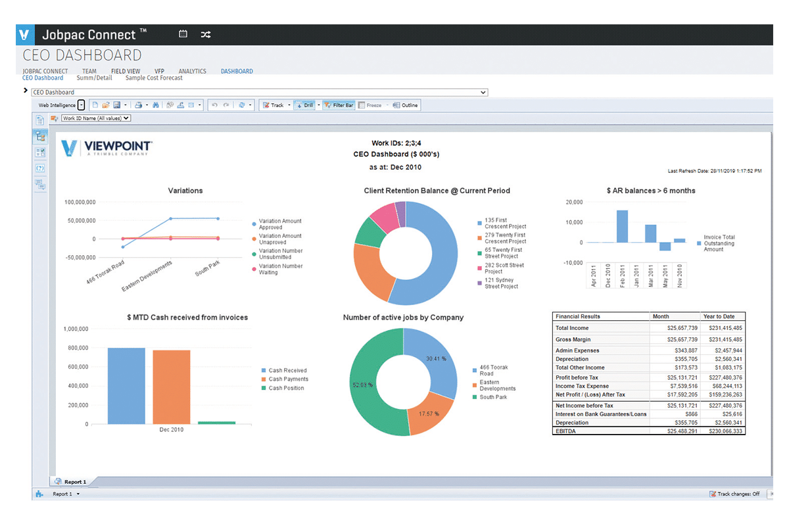Click the South Park legend swatch
Image resolution: width=789 pixels, height=526 pixels.
click(x=475, y=397)
